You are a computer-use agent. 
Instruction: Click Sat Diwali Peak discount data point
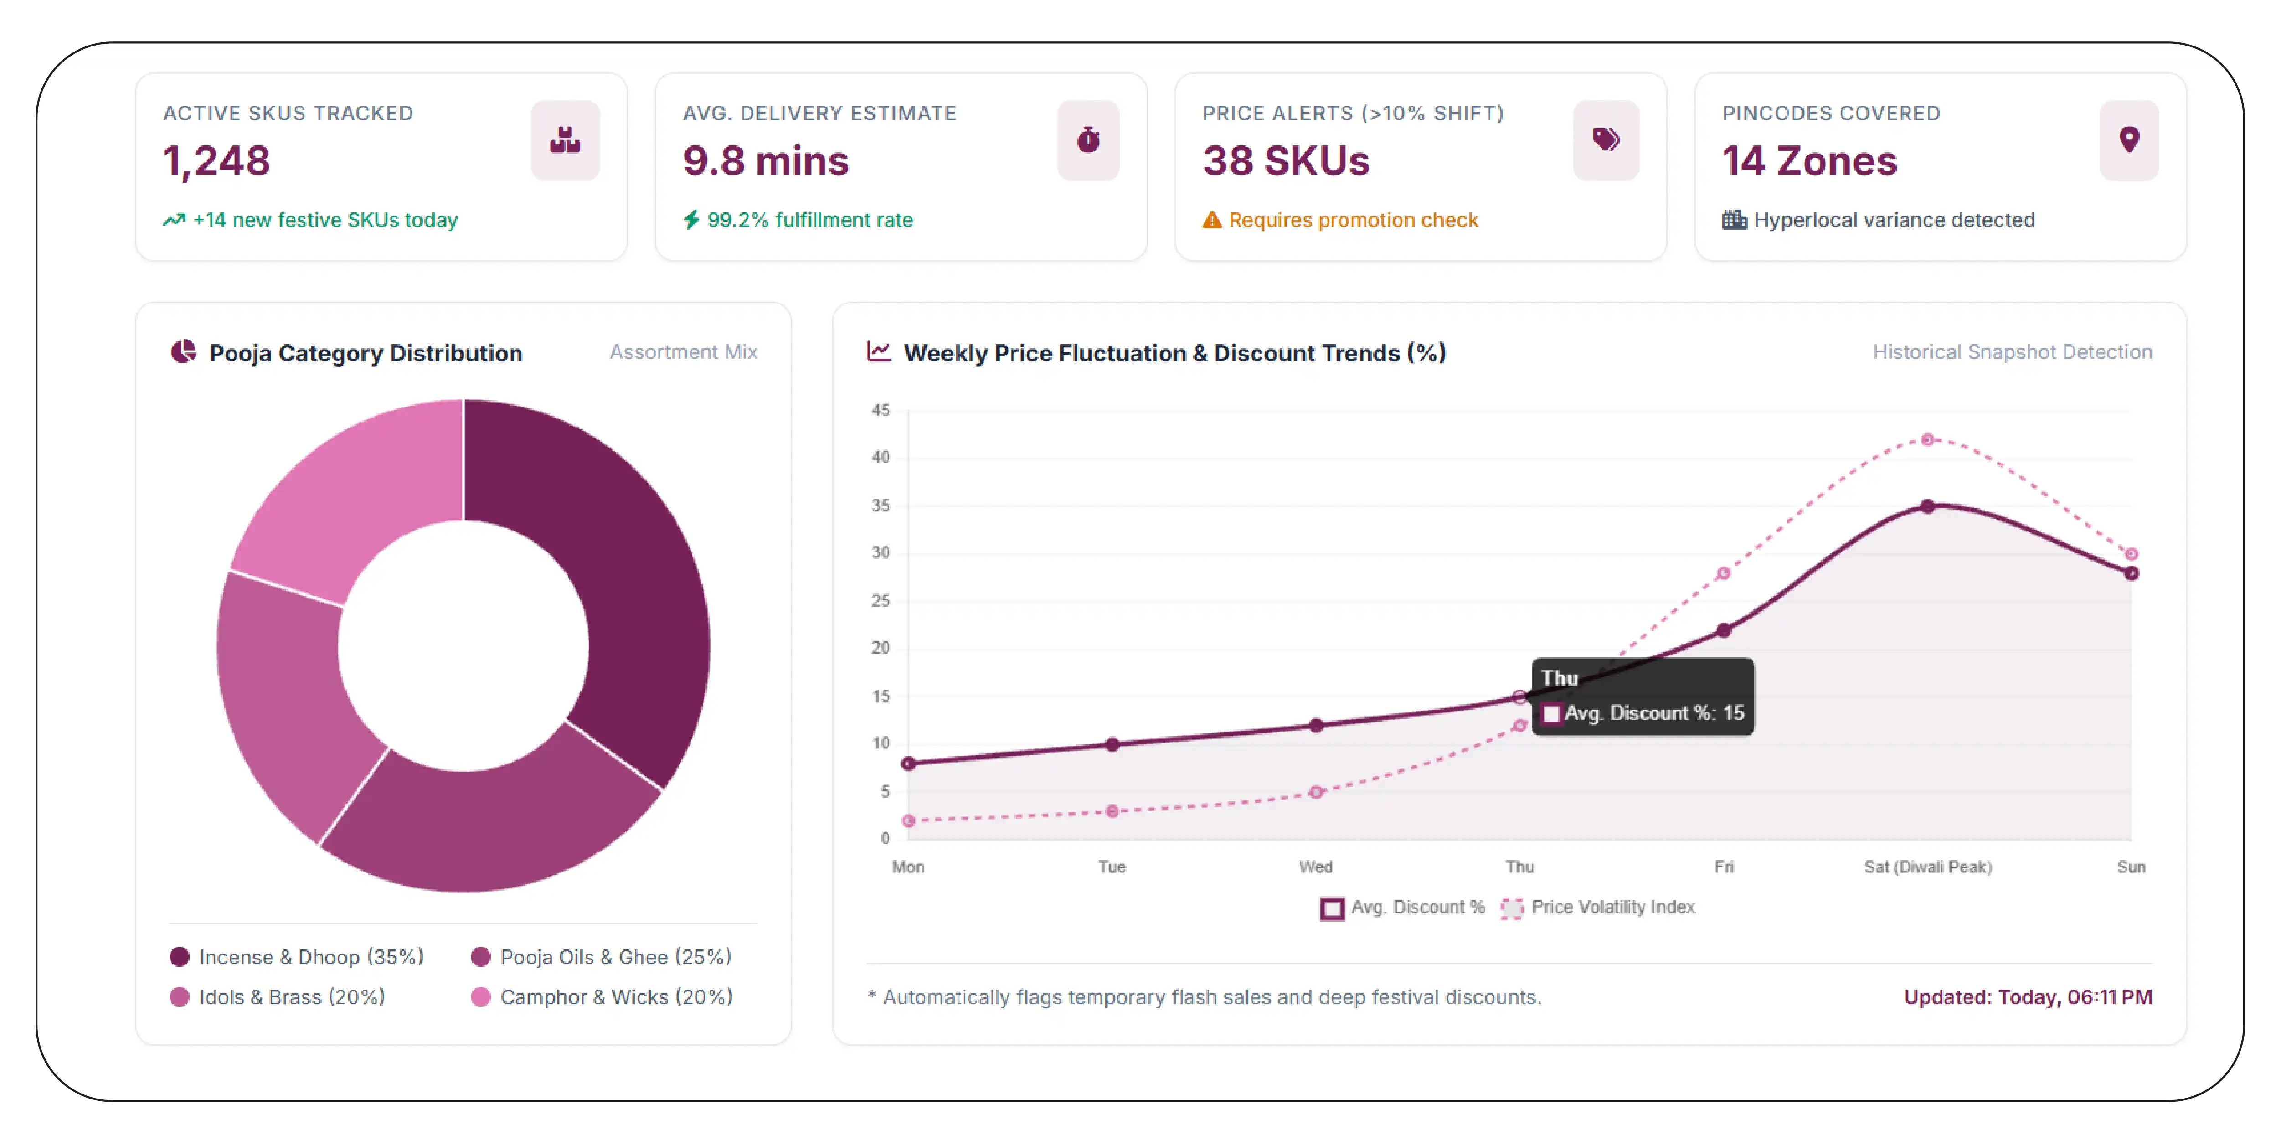click(1927, 506)
